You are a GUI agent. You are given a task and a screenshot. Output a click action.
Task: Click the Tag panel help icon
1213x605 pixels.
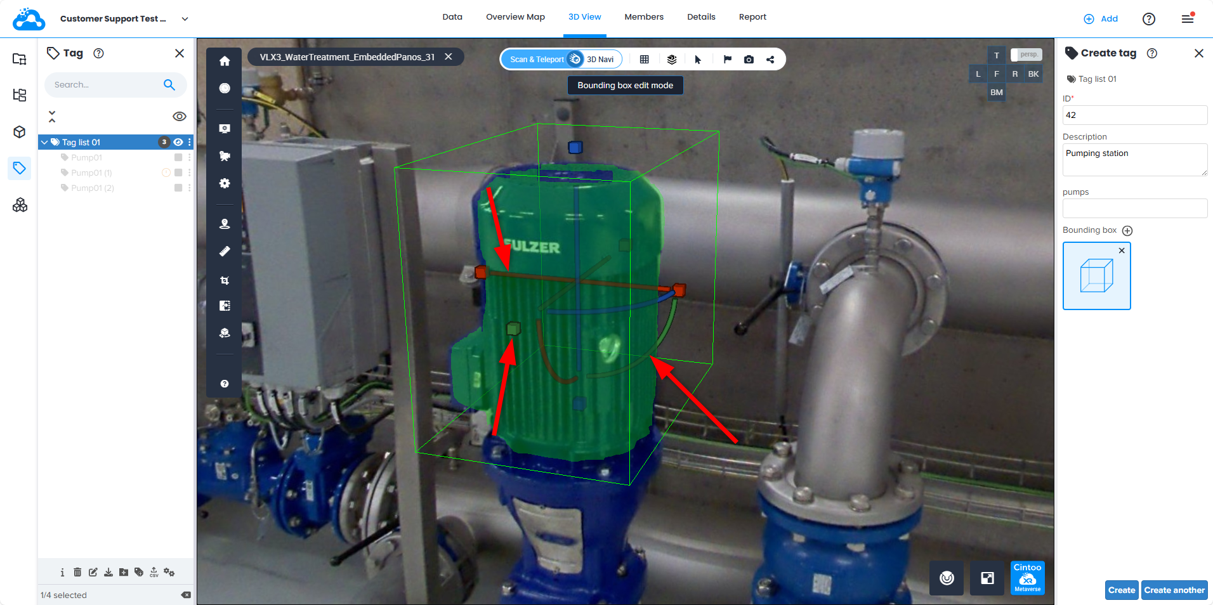[98, 53]
